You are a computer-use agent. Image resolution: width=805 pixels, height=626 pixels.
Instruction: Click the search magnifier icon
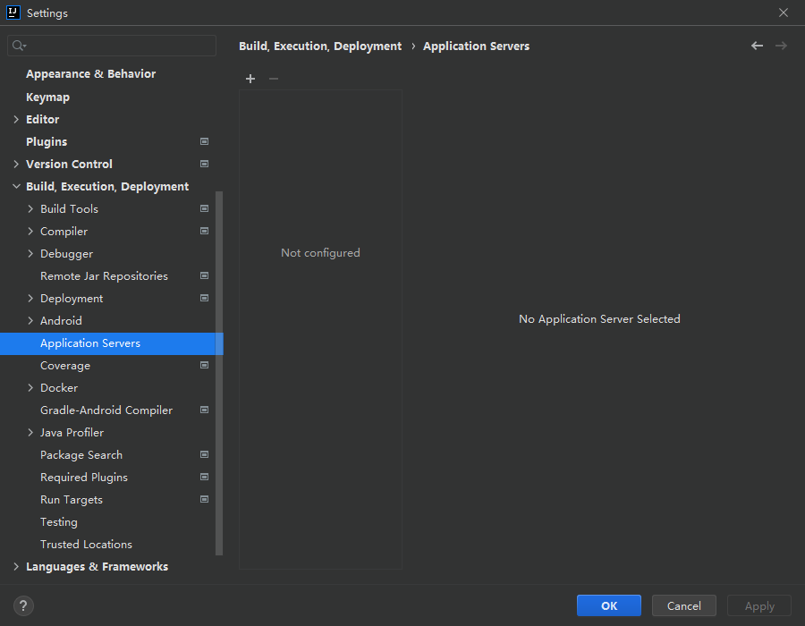pos(19,46)
